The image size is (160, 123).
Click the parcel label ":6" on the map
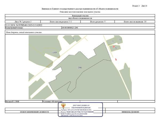(x=116, y=48)
